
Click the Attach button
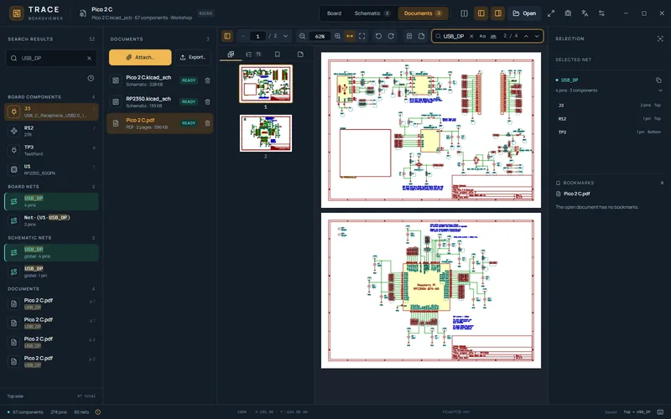(x=140, y=57)
